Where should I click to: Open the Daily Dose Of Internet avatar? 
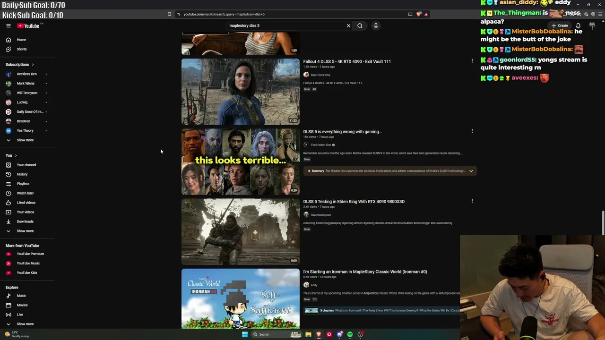[9, 112]
